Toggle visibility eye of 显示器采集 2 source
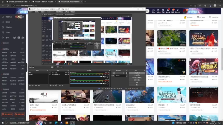The width and height of the screenshot is (223, 125). click(66, 74)
